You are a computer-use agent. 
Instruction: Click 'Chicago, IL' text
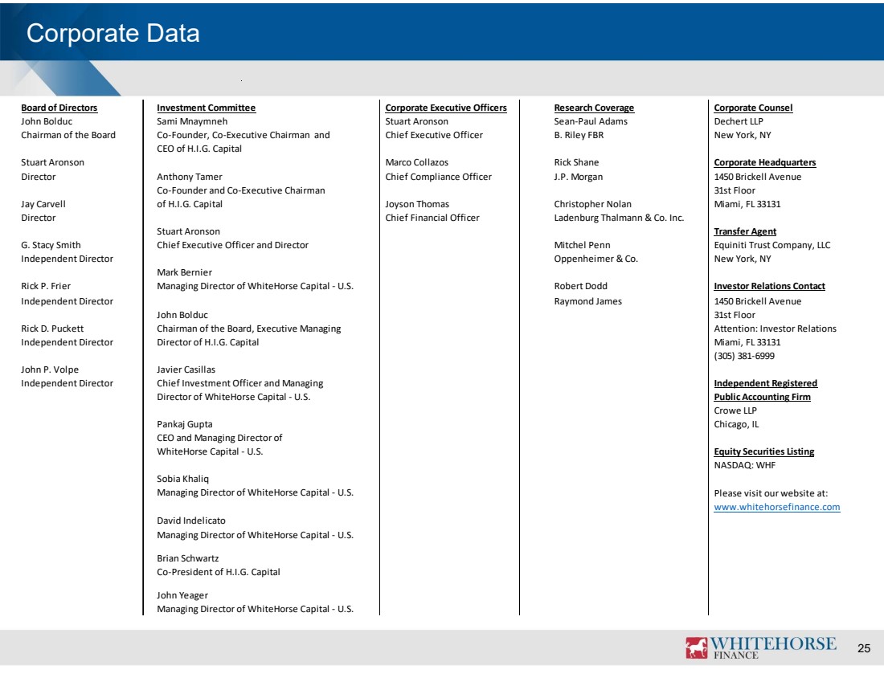[x=736, y=424]
